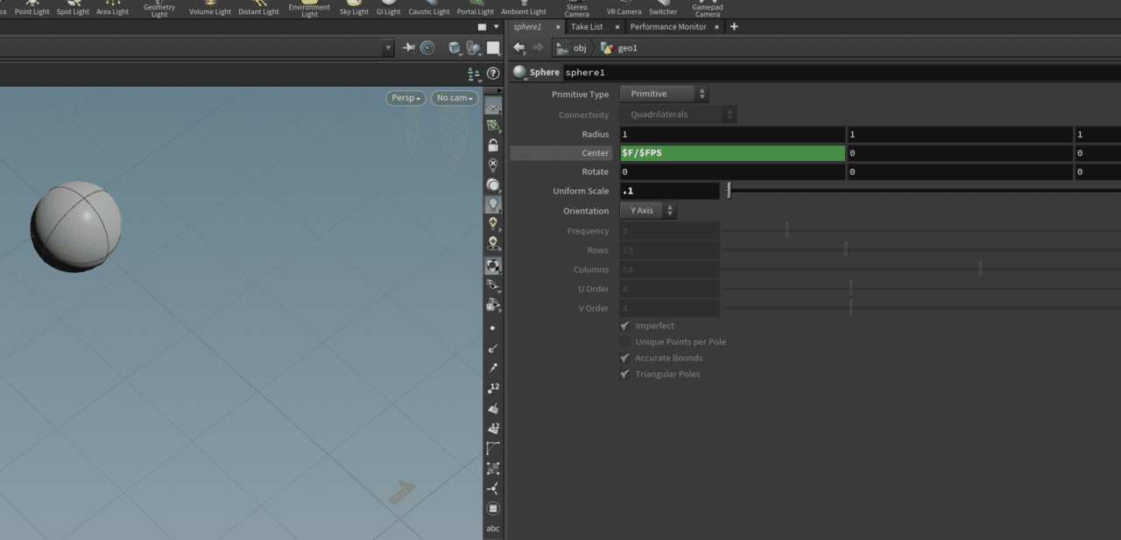The image size is (1121, 540).
Task: Click the Sphere node type icon
Action: click(x=520, y=73)
